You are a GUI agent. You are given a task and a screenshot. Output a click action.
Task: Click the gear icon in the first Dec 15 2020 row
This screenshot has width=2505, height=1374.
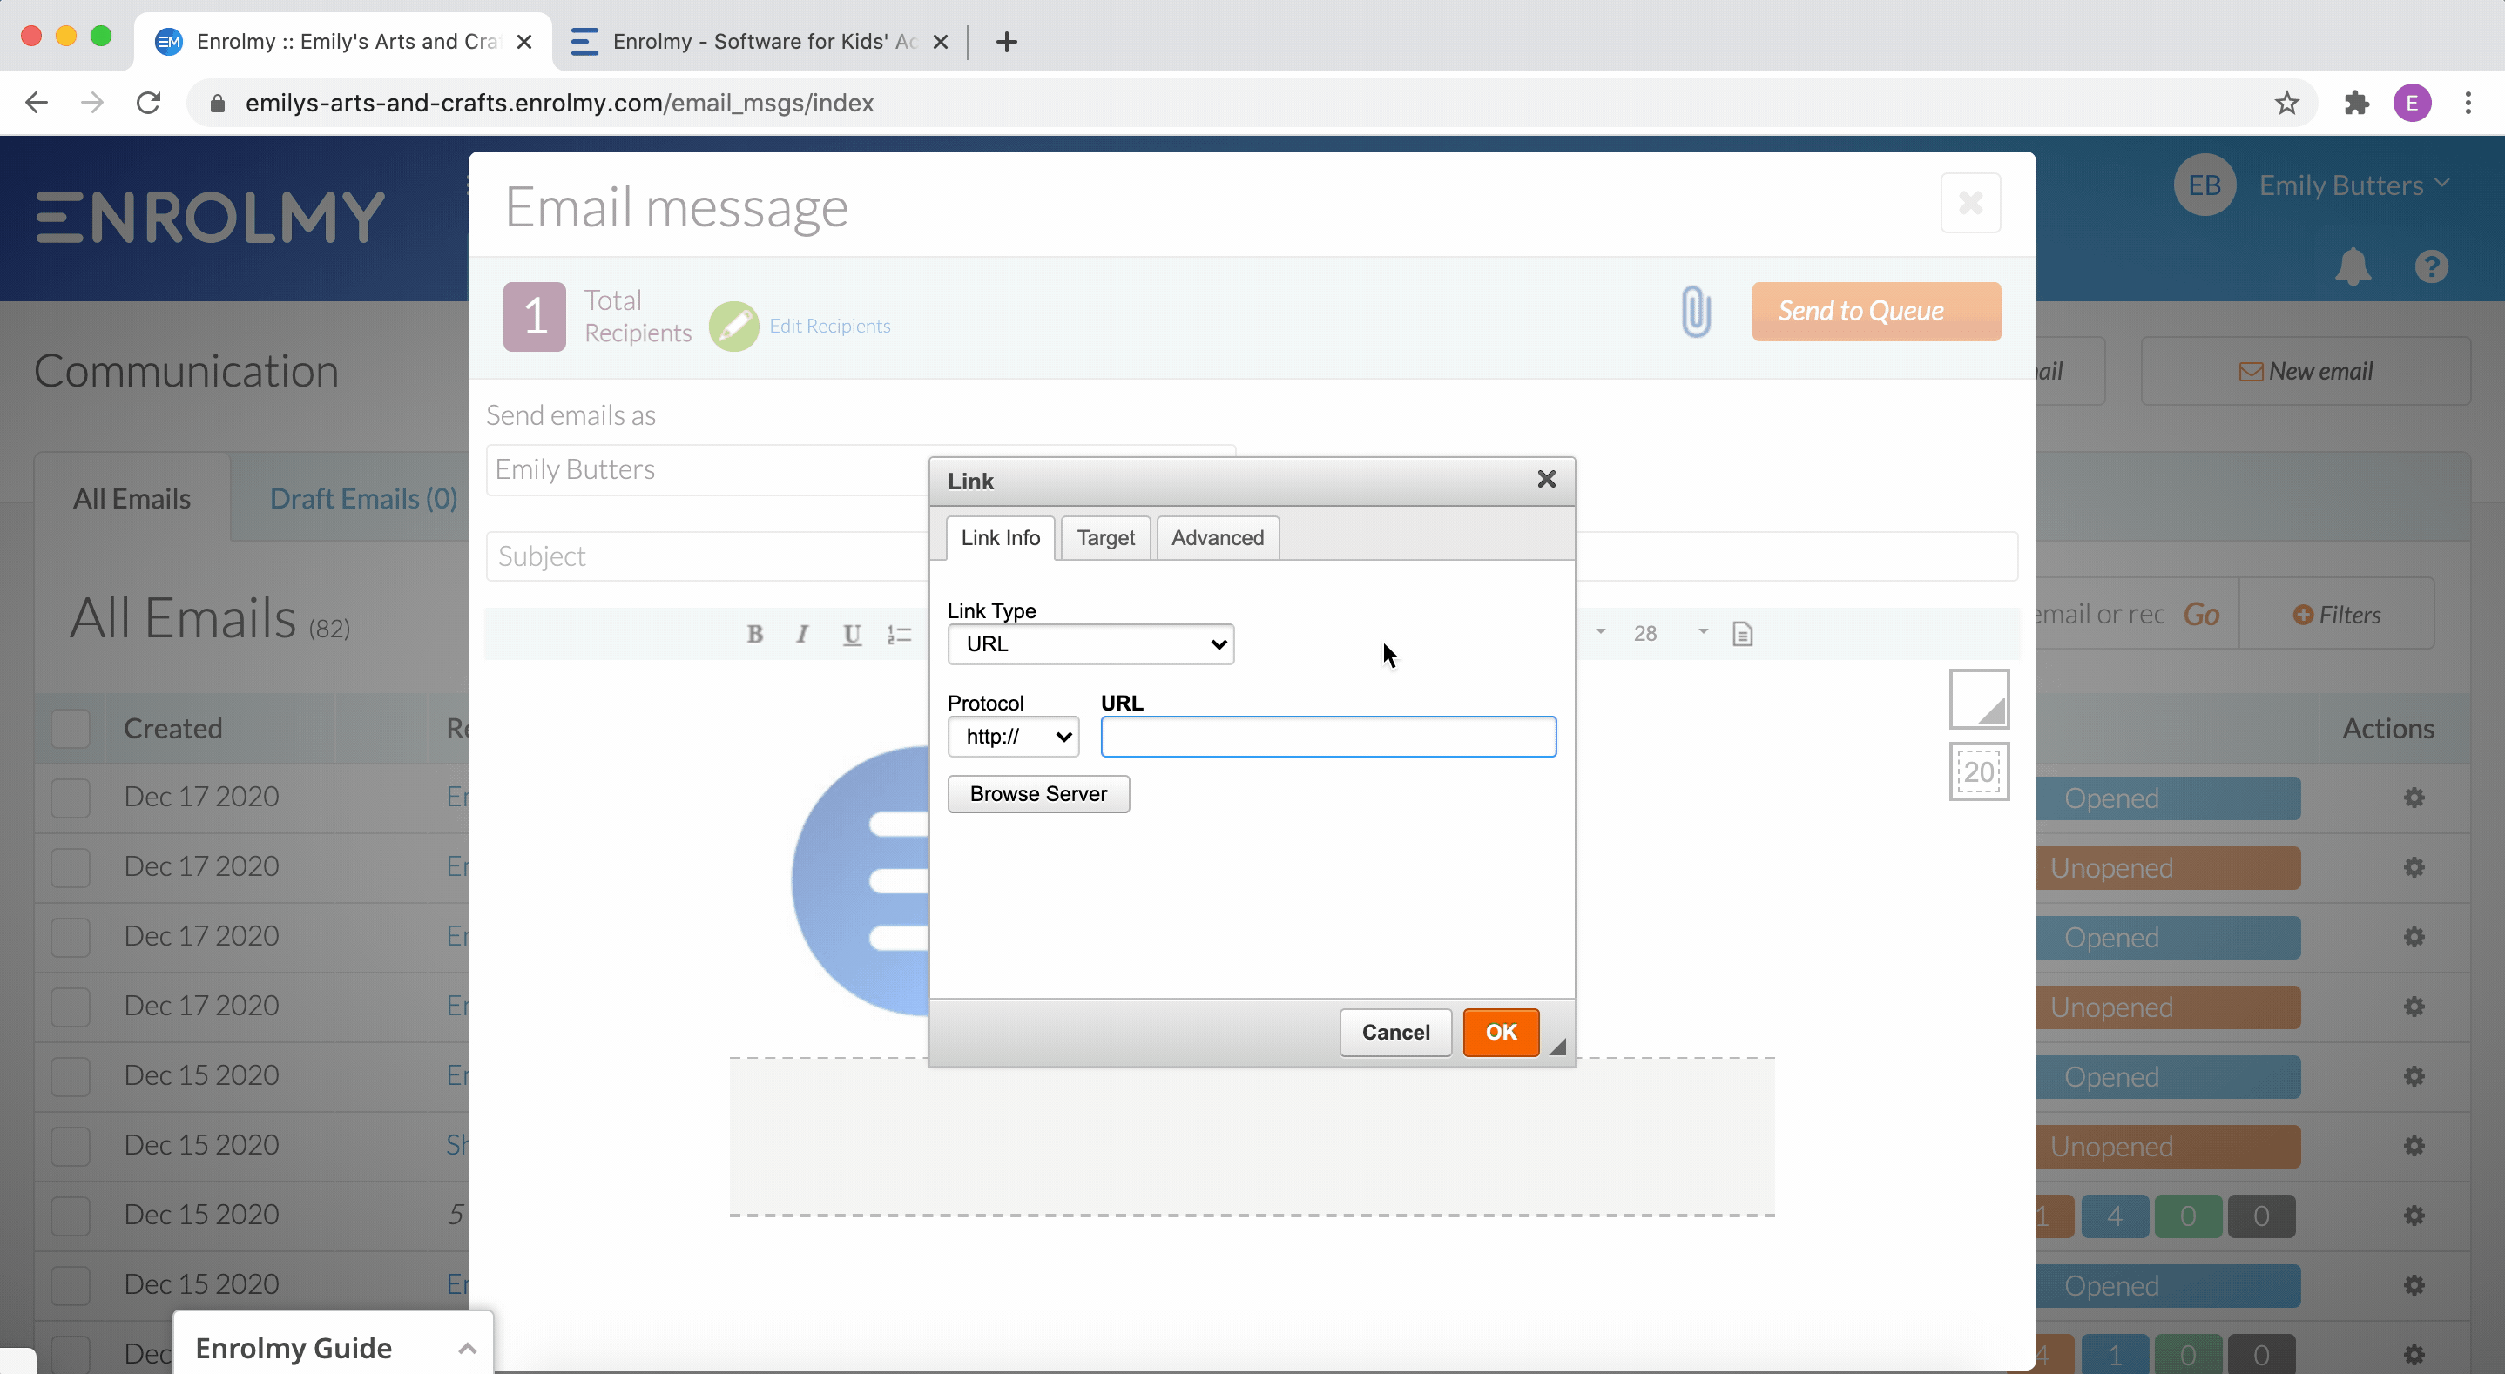coord(2414,1076)
